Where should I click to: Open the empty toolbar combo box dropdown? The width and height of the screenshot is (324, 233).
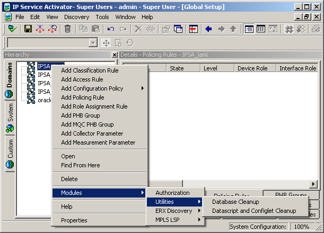(x=93, y=43)
